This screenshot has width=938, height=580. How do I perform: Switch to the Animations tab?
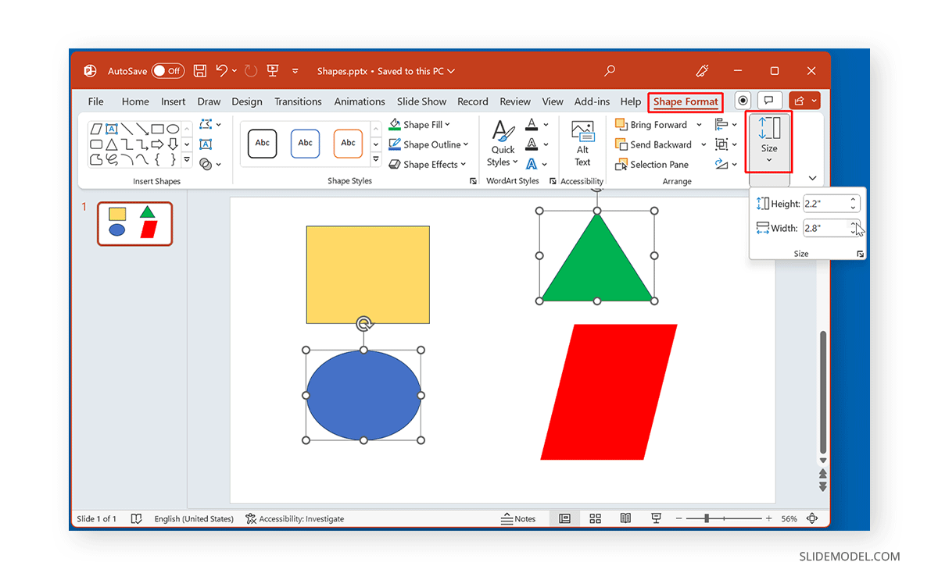click(360, 101)
